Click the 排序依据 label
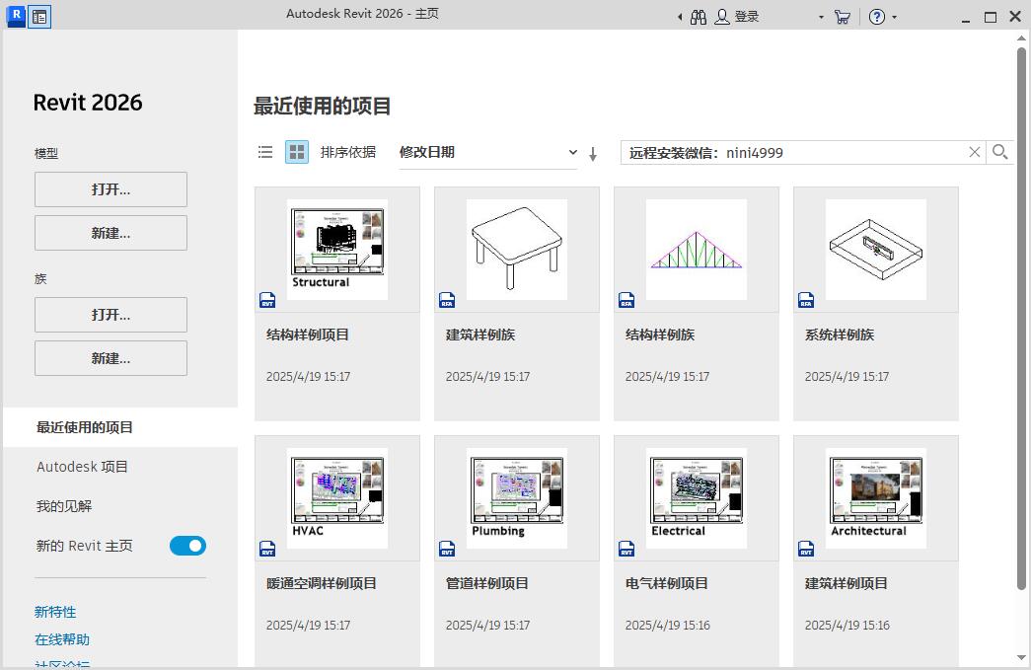The image size is (1031, 670). coord(348,153)
